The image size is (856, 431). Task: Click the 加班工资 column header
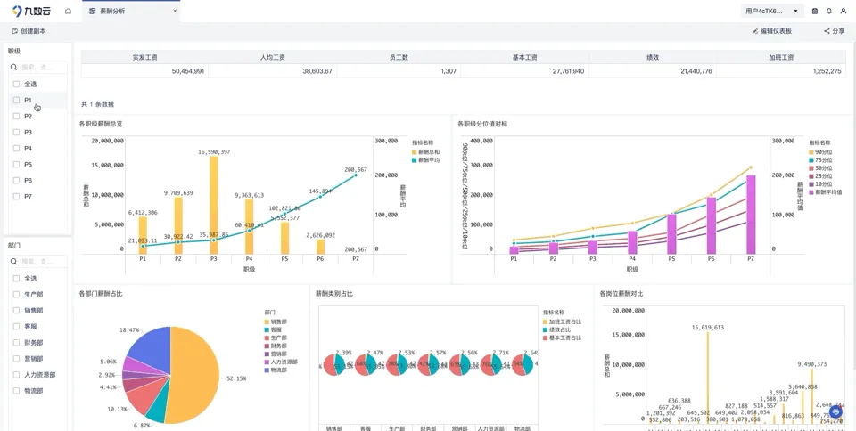pyautogui.click(x=781, y=57)
